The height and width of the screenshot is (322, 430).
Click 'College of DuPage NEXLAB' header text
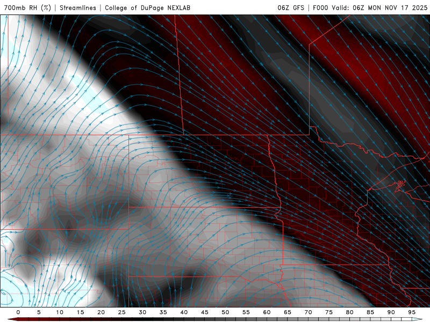tap(147, 8)
